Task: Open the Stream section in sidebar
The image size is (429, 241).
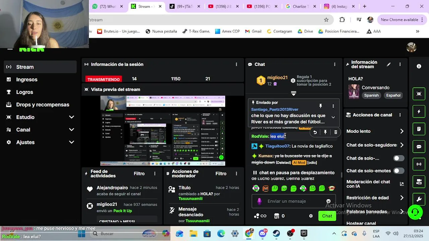Action: pos(40,67)
